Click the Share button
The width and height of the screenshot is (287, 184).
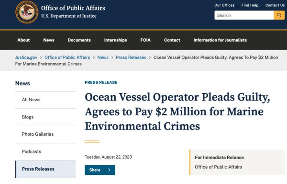[x=95, y=170]
